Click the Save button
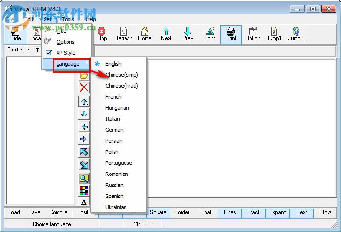Screen dimensions: 341x232 pyautogui.click(x=34, y=212)
